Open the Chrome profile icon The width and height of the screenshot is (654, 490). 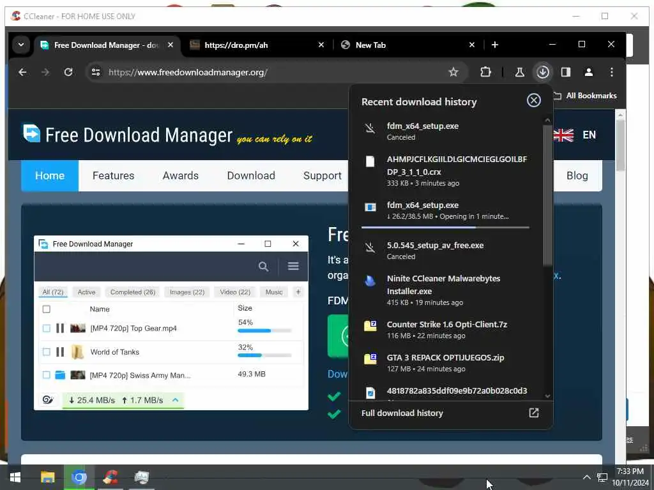pos(588,72)
